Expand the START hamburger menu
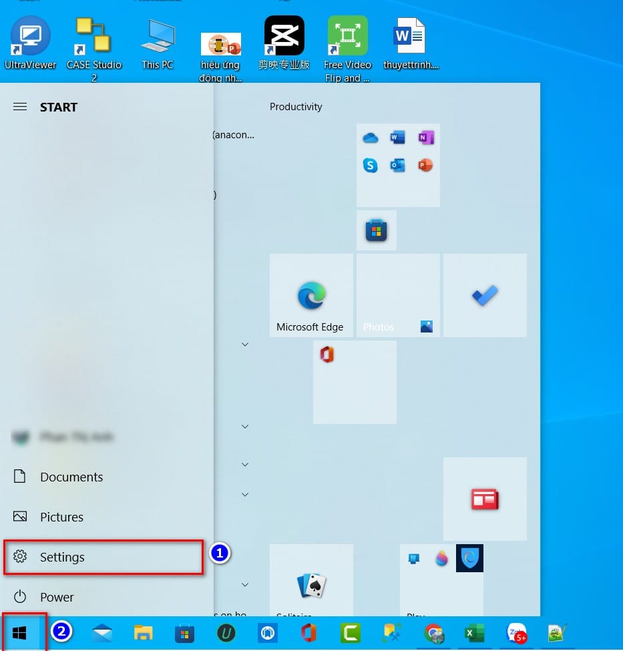Screen dimensions: 623x651 point(20,107)
